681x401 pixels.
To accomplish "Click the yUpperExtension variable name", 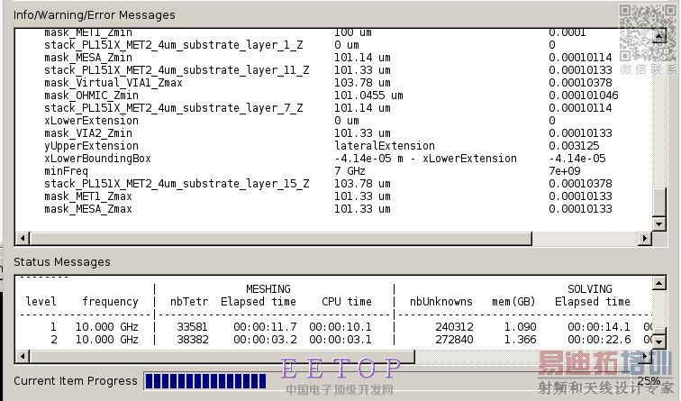I will pos(91,146).
